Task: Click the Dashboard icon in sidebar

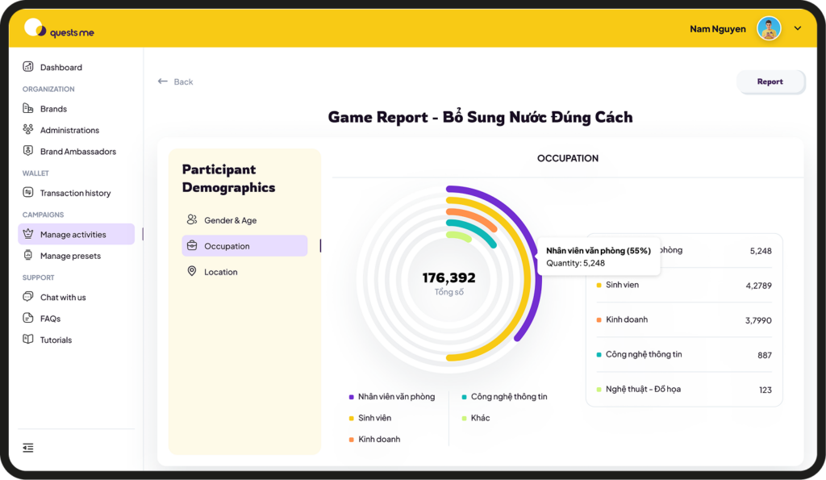Action: 28,67
